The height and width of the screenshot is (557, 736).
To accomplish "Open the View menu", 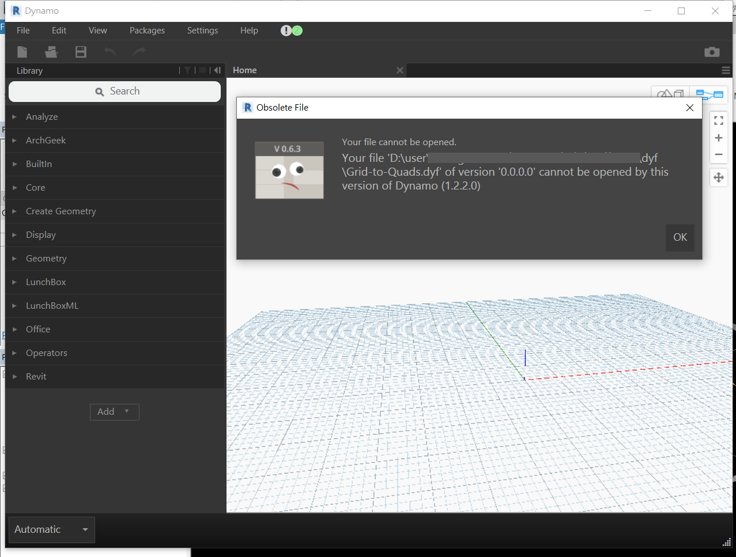I will click(98, 31).
